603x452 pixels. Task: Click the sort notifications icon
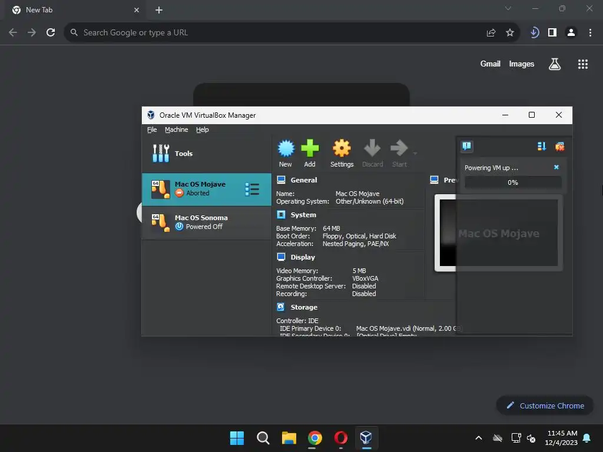tap(542, 146)
